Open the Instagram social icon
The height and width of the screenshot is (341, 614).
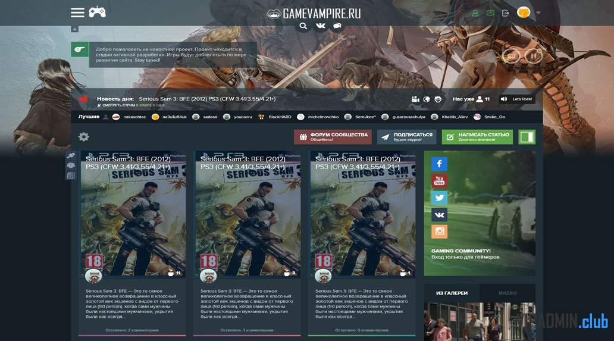click(x=439, y=231)
